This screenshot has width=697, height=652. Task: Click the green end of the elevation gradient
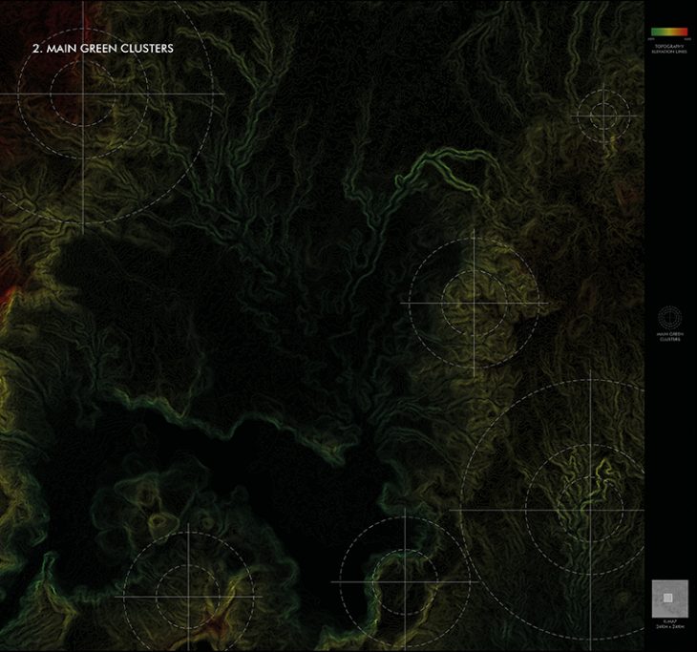(654, 31)
